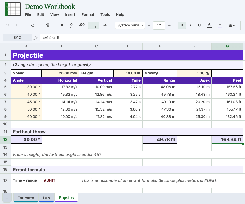Image resolution: width=245 pixels, height=204 pixels.
Task: Toggle the unit space format button
Action: point(94,26)
